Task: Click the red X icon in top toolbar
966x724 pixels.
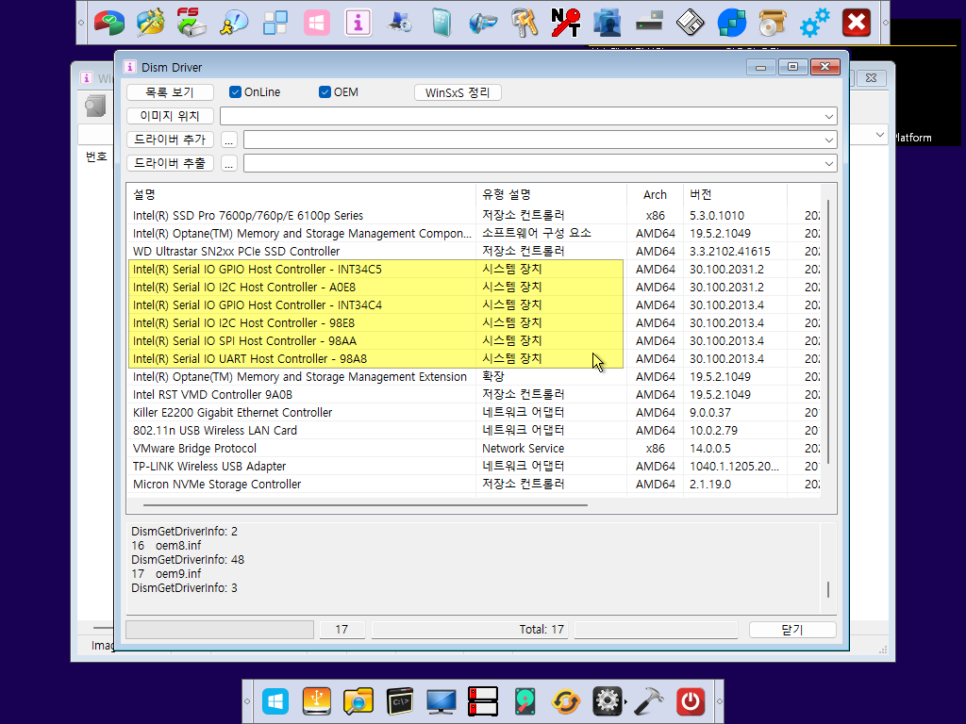Action: click(857, 23)
